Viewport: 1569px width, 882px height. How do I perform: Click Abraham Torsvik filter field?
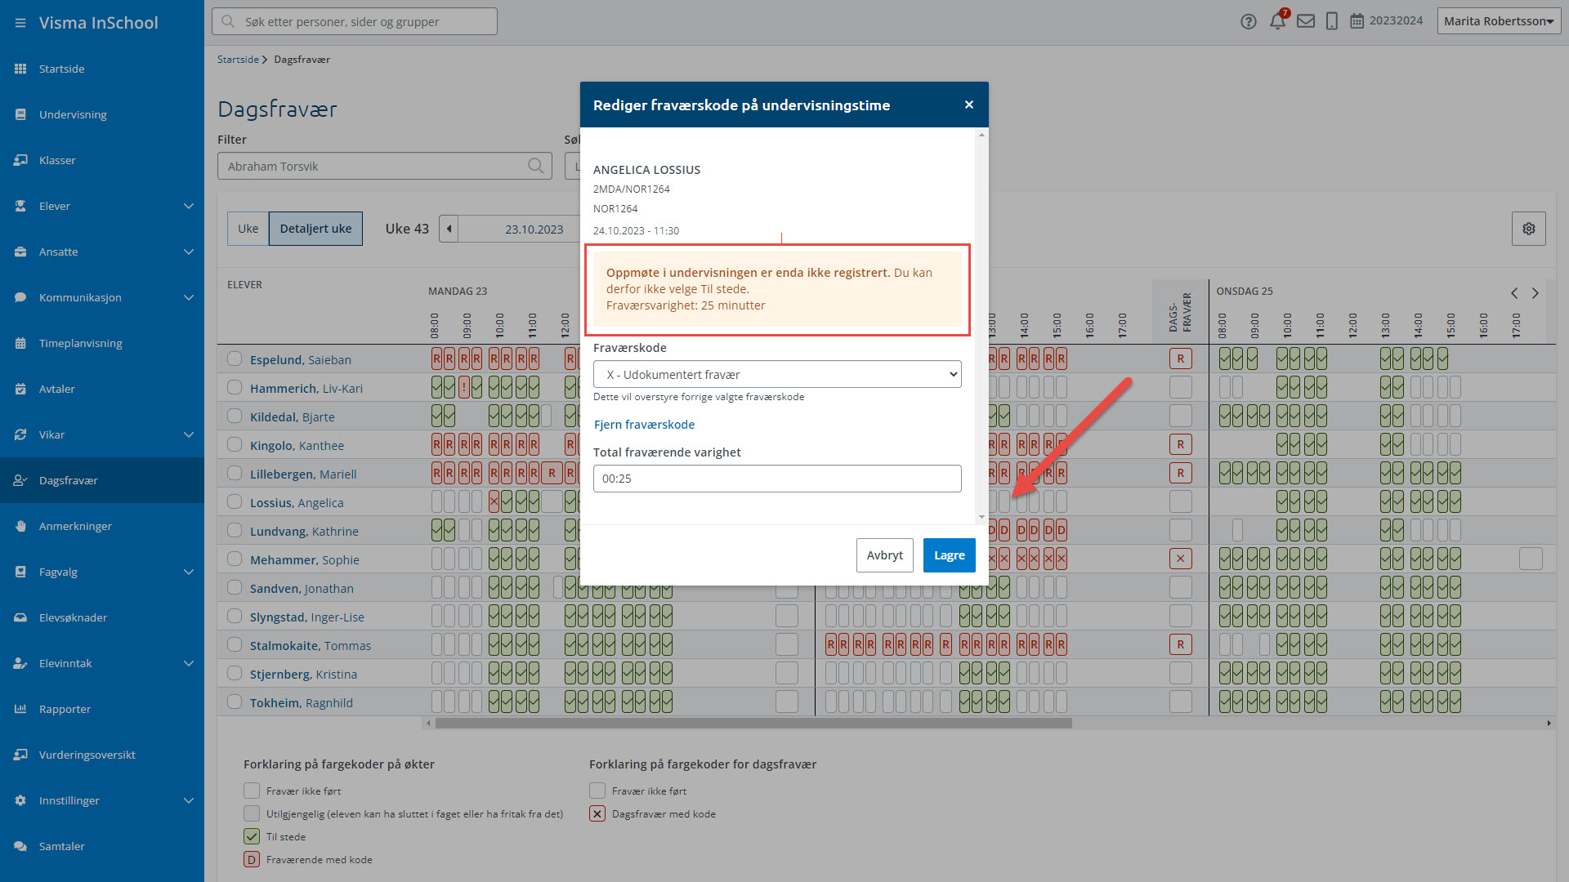point(384,166)
